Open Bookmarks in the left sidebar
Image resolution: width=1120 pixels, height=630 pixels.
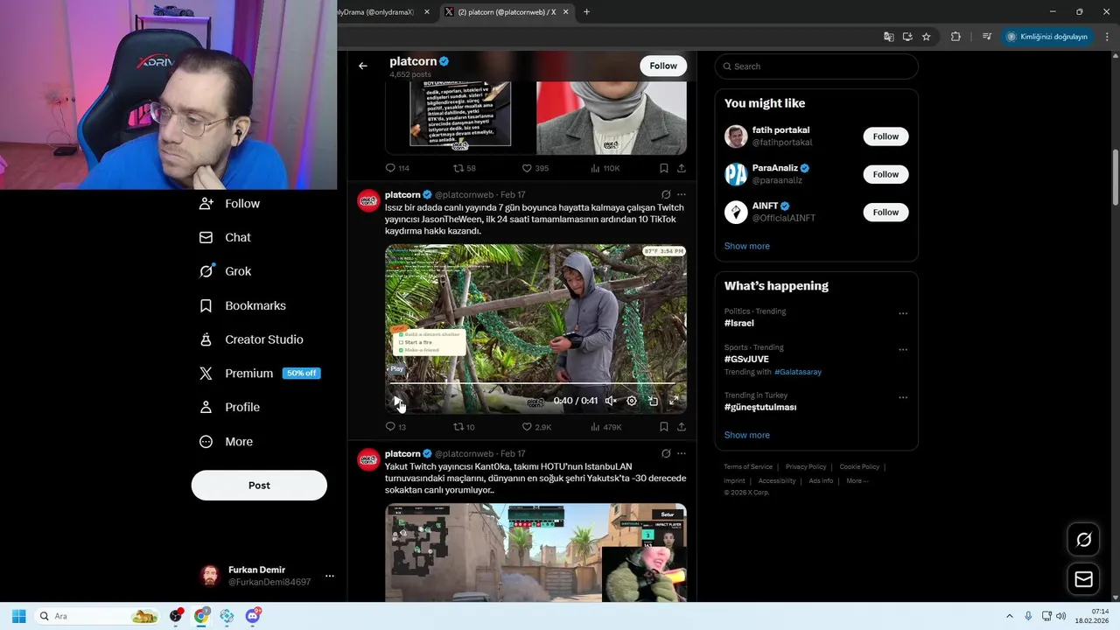(243, 305)
